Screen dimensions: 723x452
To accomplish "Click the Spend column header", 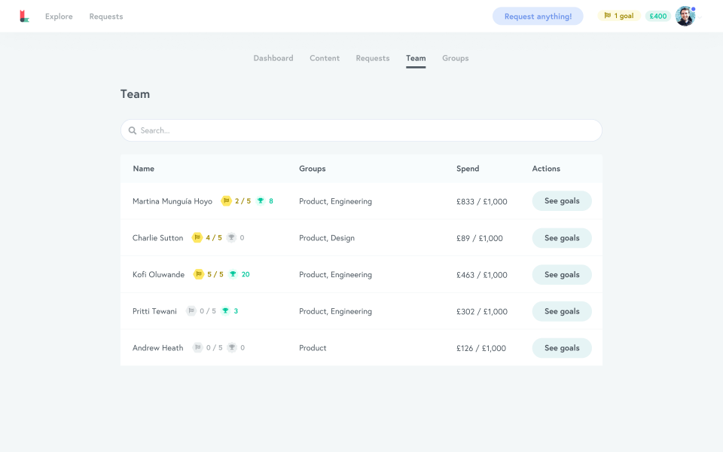I will click(x=467, y=168).
